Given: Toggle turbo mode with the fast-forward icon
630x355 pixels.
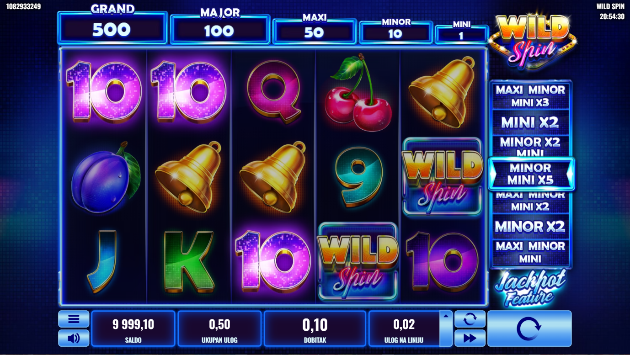Looking at the screenshot, I should [470, 338].
